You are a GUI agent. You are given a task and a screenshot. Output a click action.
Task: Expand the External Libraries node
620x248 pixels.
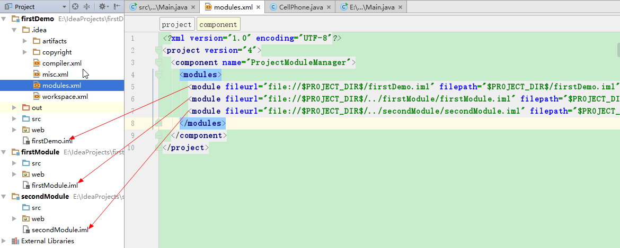click(x=4, y=241)
